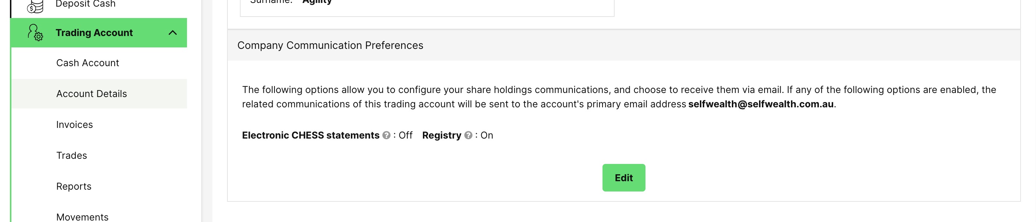The image size is (1036, 222).
Task: Click the Registry preference label
Action: pyautogui.click(x=442, y=136)
